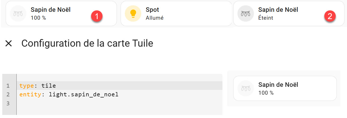Click the 'Allumé' state text of Spot

pos(155,18)
